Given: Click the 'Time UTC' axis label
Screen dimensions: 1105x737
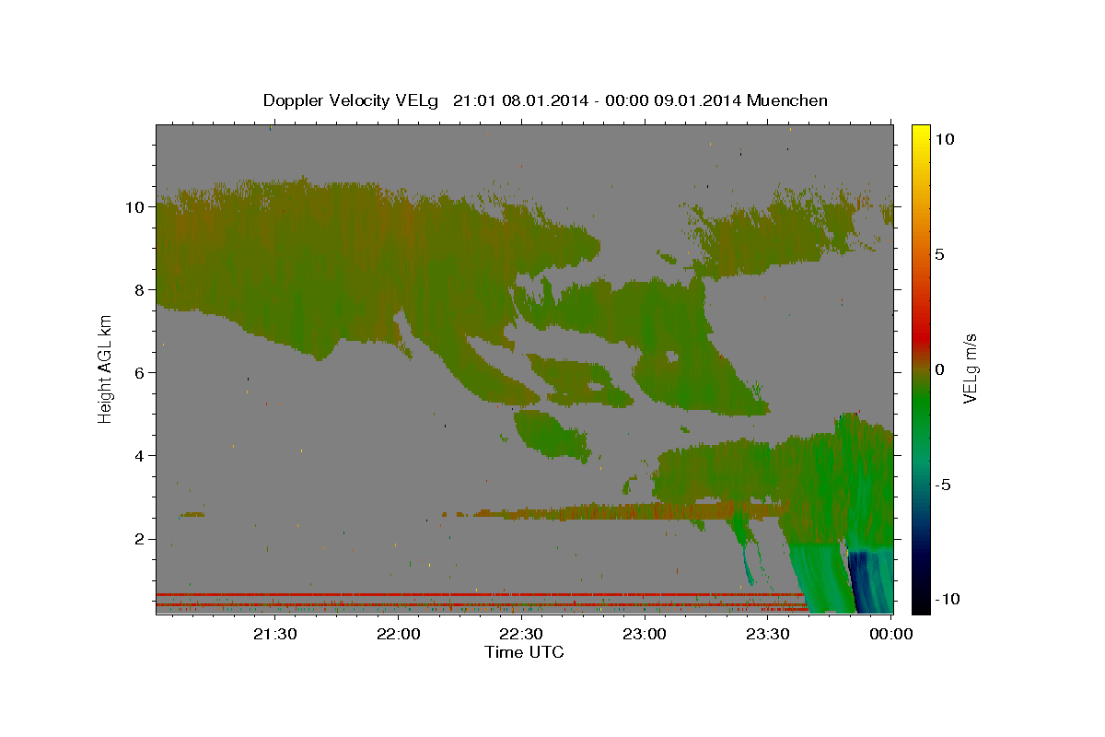Looking at the screenshot, I should (524, 653).
